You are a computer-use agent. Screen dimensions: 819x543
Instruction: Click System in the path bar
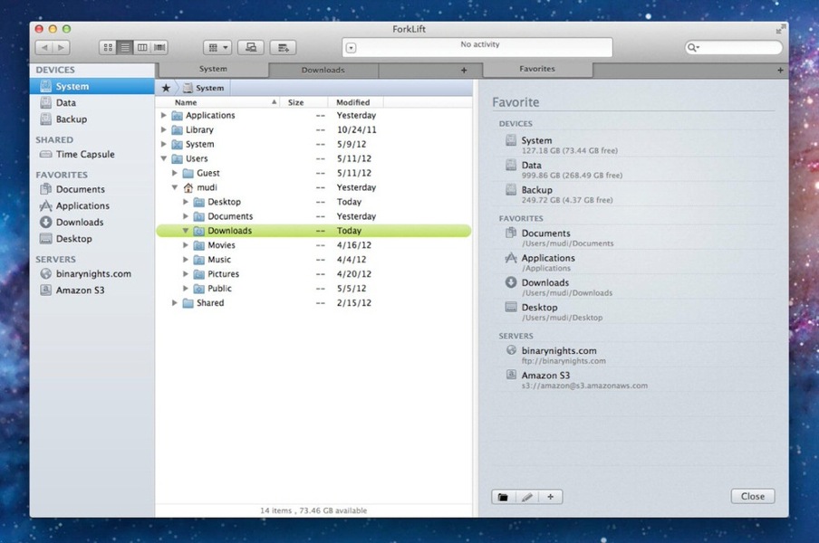click(x=204, y=88)
